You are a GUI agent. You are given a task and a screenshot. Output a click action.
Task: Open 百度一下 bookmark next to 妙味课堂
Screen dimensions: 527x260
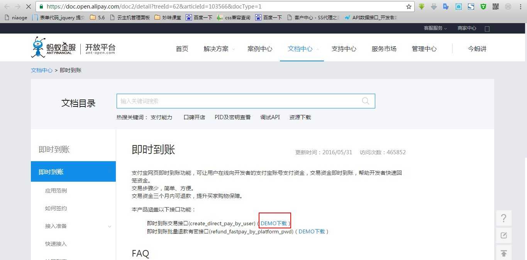(199, 17)
